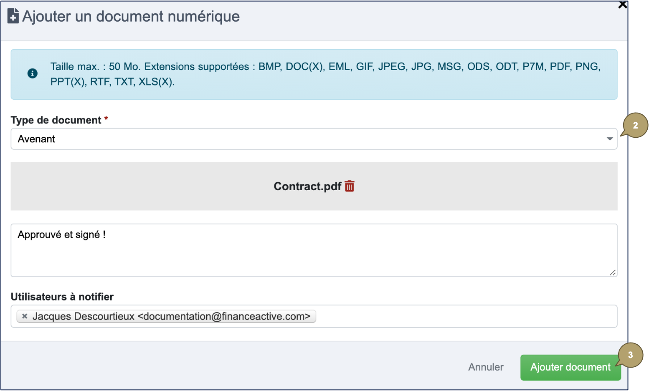Viewport: 649px width, 391px height.
Task: Select the Contract.pdf file name
Action: (x=307, y=186)
